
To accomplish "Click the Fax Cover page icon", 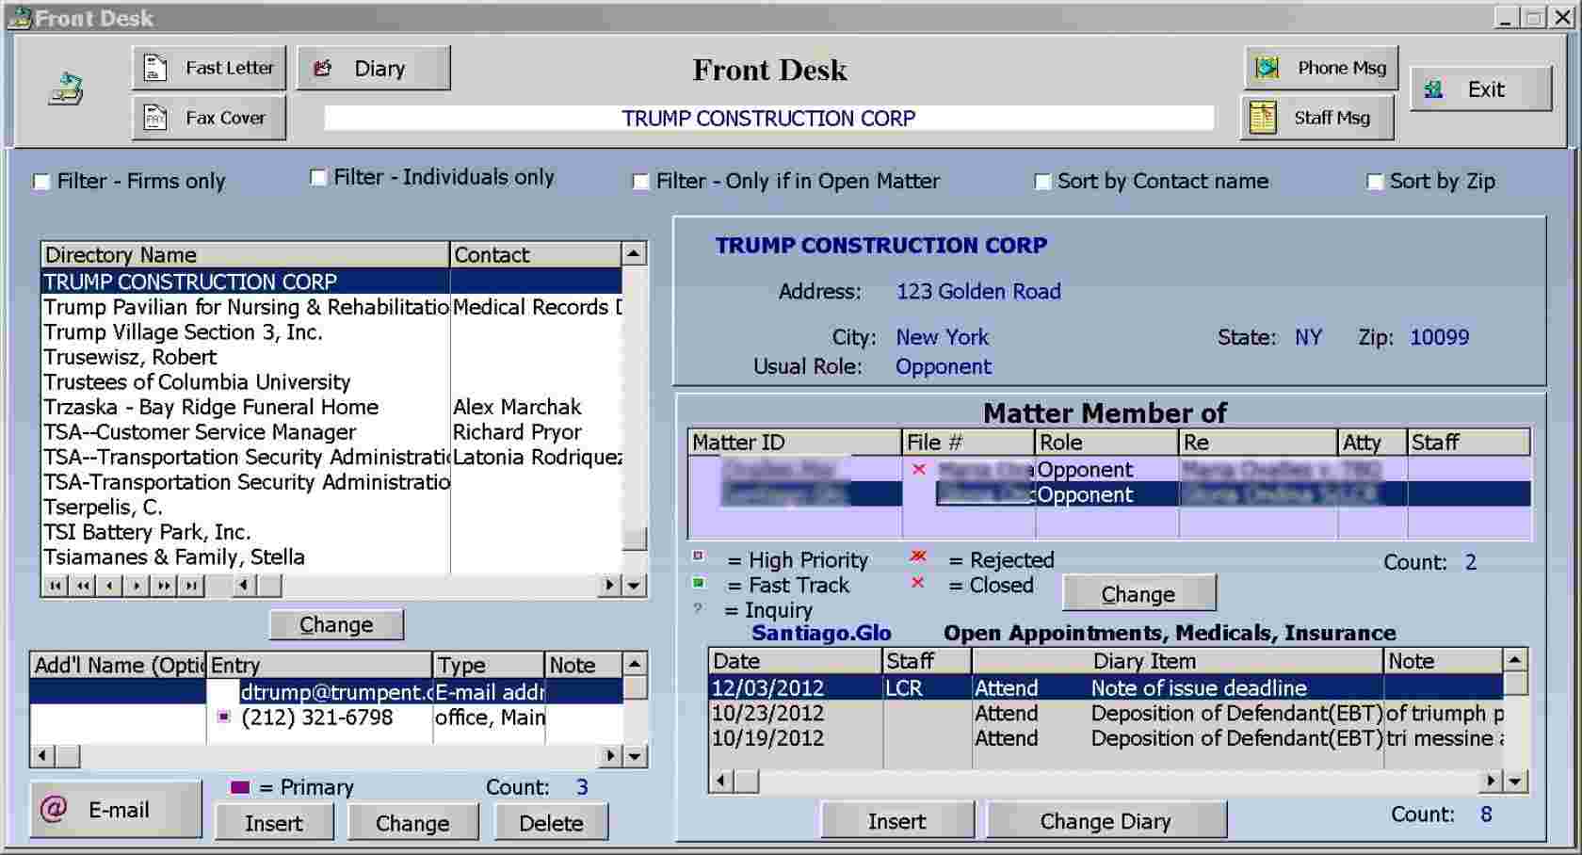I will pyautogui.click(x=154, y=118).
